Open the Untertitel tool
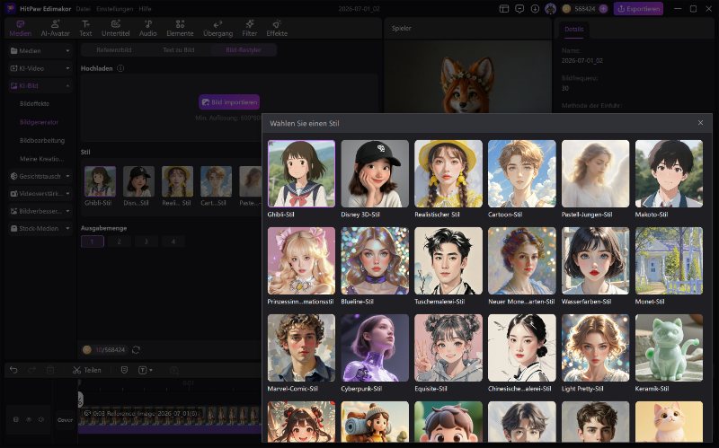Image resolution: width=719 pixels, height=448 pixels. 116,28
